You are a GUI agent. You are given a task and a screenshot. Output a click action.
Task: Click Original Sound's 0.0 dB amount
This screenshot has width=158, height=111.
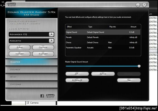click(x=132, y=32)
